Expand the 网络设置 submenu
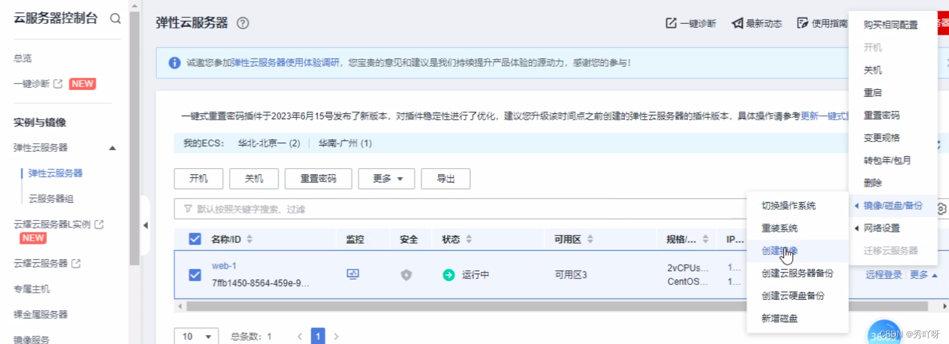949x344 pixels. 892,228
